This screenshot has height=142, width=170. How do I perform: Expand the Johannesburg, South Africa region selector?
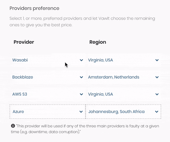[123, 111]
